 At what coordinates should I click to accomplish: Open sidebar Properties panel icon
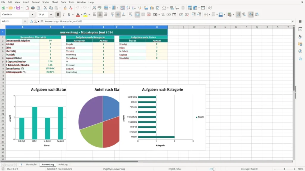pos(300,29)
